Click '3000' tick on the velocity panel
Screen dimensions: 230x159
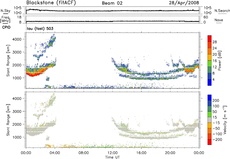coord(17,111)
